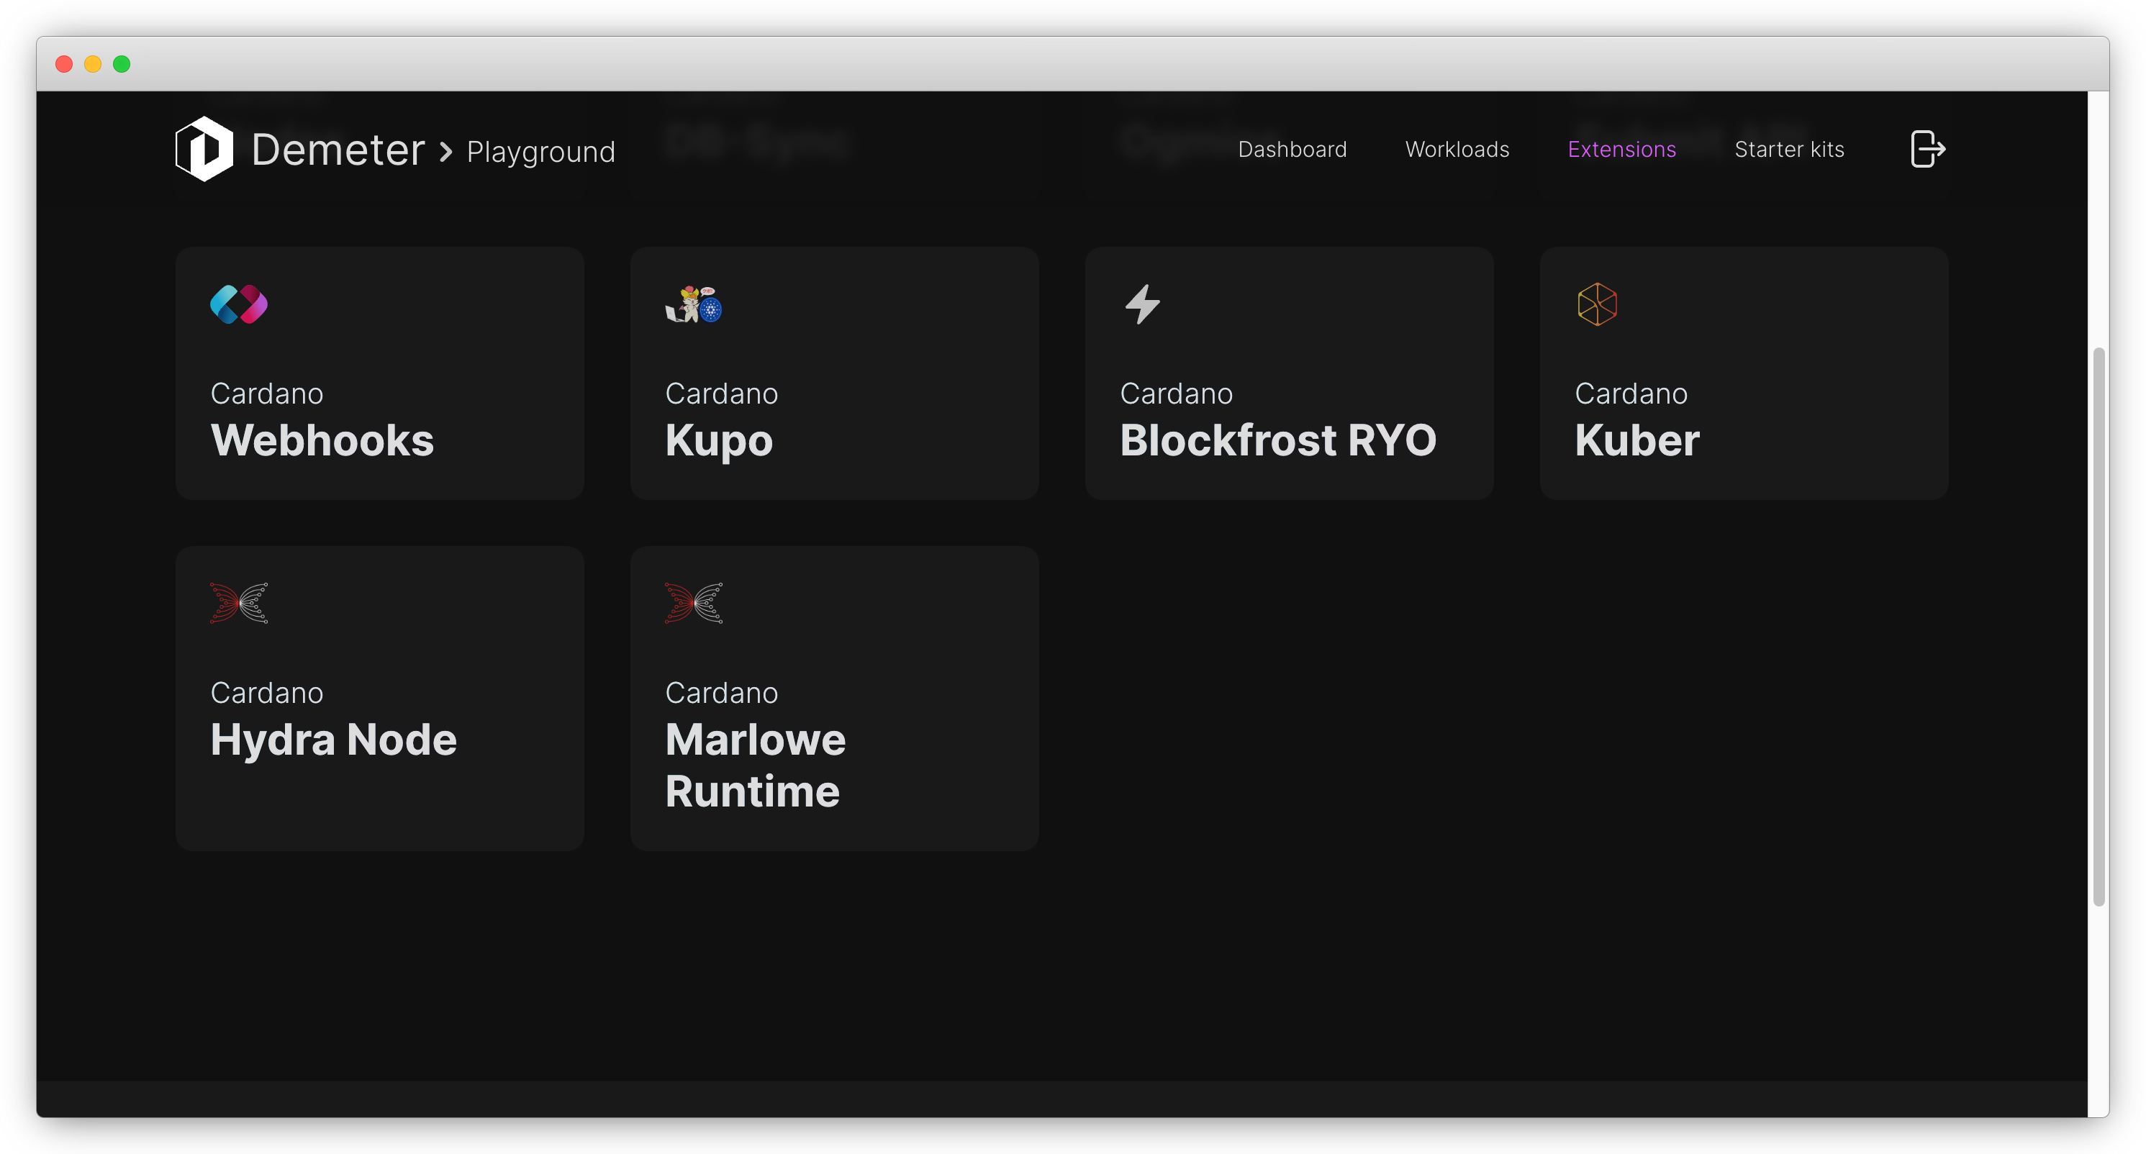
Task: Click the Demeter hexagon logo
Action: 204,149
